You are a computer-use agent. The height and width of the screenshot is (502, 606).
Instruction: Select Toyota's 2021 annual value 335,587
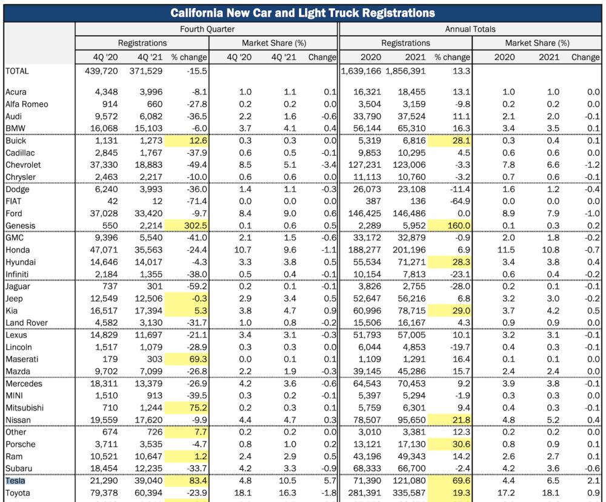point(409,493)
